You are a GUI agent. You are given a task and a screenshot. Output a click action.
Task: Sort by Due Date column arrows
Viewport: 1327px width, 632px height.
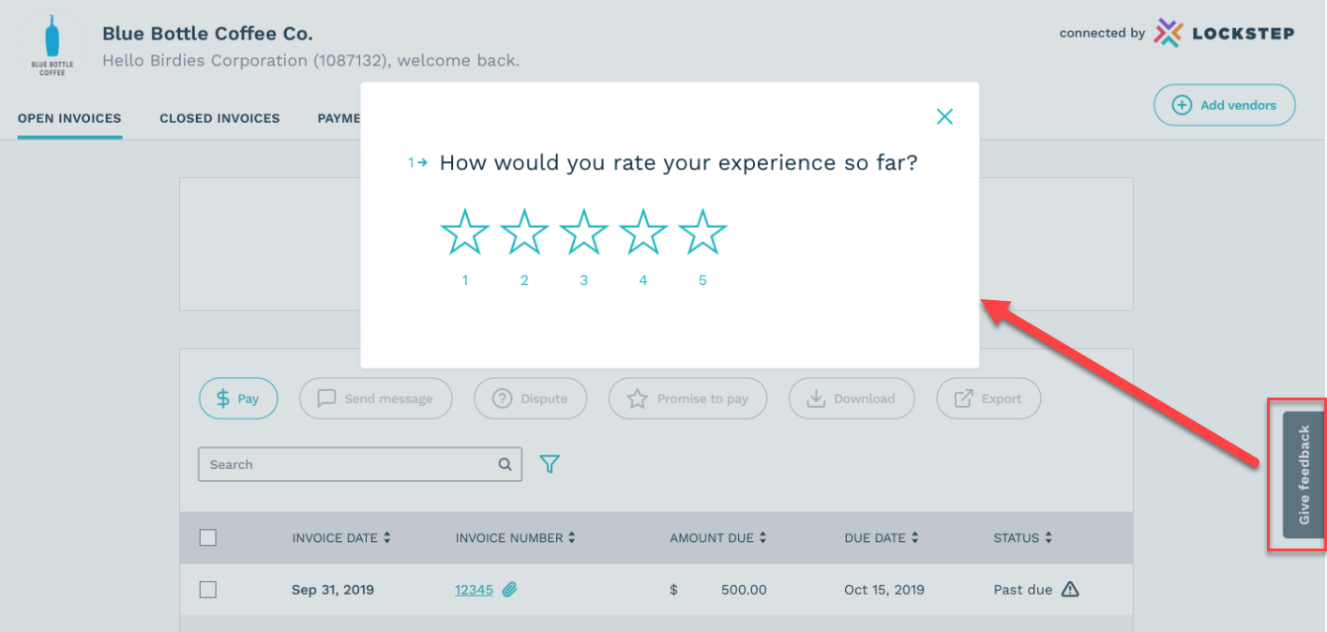tap(914, 538)
